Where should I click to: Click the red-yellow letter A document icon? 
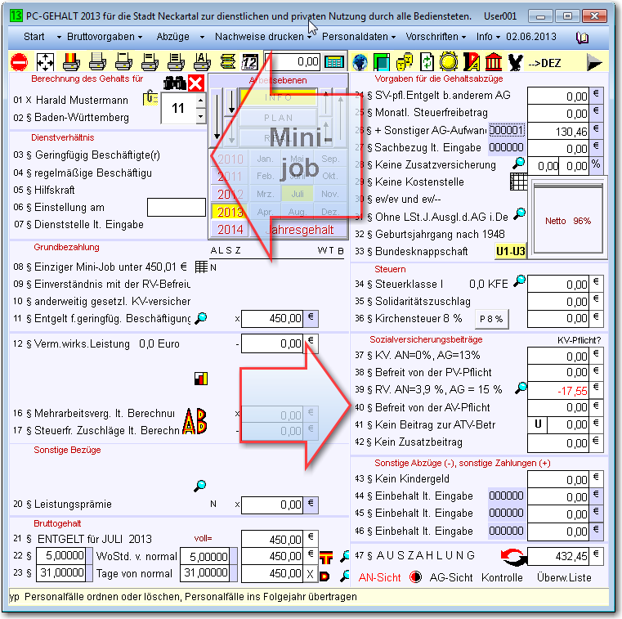(x=472, y=62)
